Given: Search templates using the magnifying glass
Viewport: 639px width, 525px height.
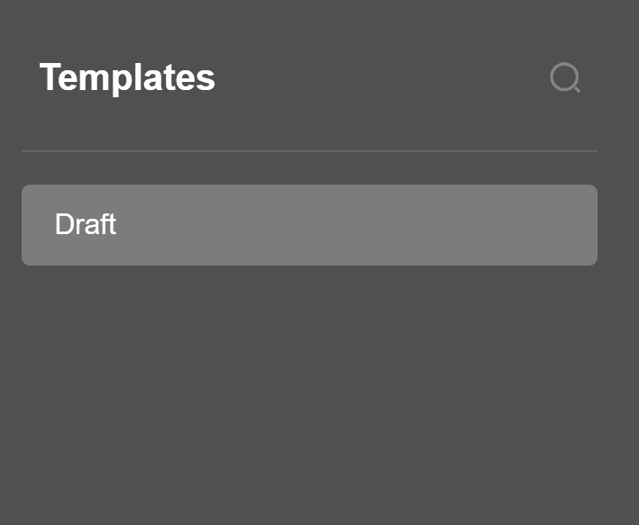Looking at the screenshot, I should tap(565, 78).
